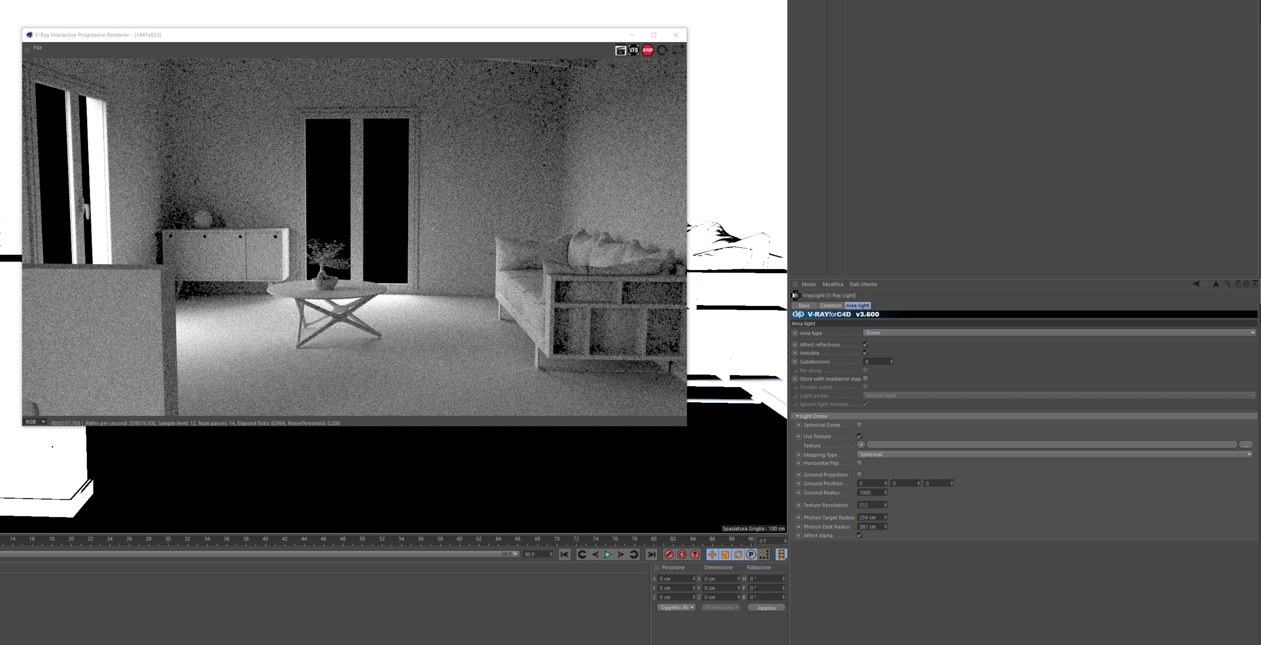1261x645 pixels.
Task: Collapse the Light Dome section
Action: pyautogui.click(x=797, y=416)
